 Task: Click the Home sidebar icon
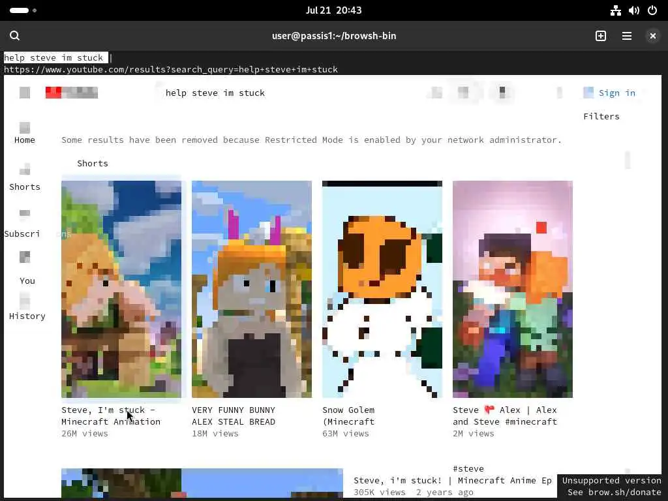25,127
